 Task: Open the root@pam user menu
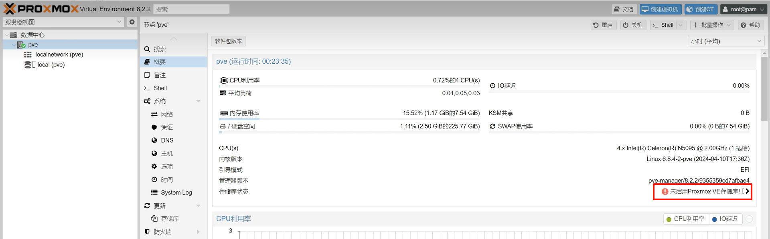pos(743,9)
